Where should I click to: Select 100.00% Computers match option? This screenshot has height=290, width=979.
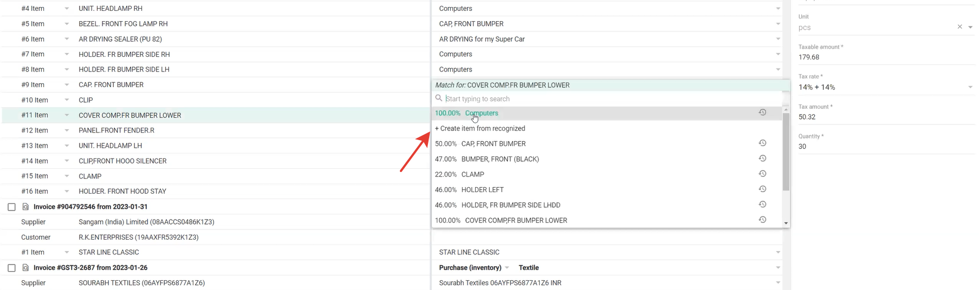tap(481, 113)
